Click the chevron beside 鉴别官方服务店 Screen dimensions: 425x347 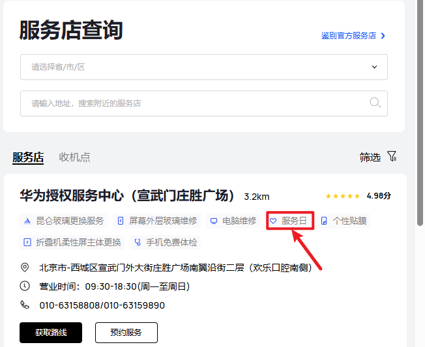[383, 35]
